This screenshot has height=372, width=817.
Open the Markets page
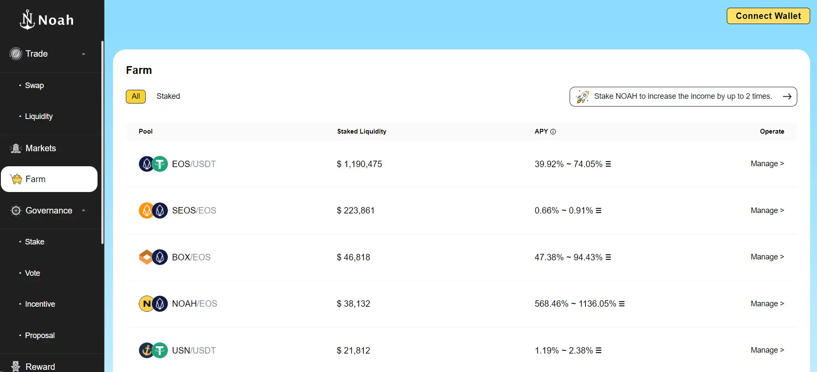pyautogui.click(x=40, y=149)
